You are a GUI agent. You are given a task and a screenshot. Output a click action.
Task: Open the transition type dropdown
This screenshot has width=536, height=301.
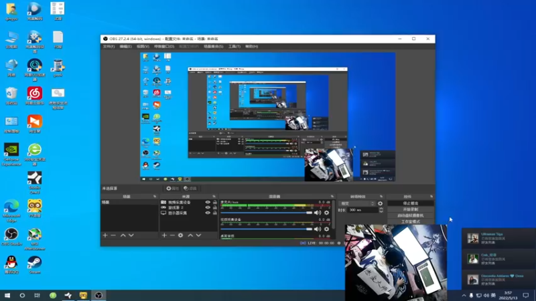pos(357,203)
